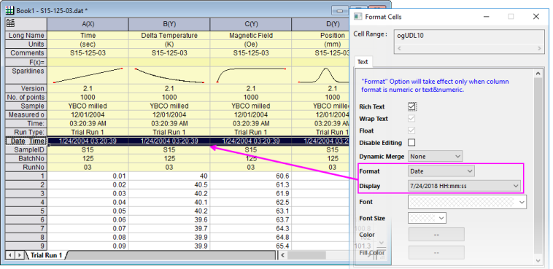553x269 pixels.
Task: Click the Date_Time row label
Action: coord(26,141)
